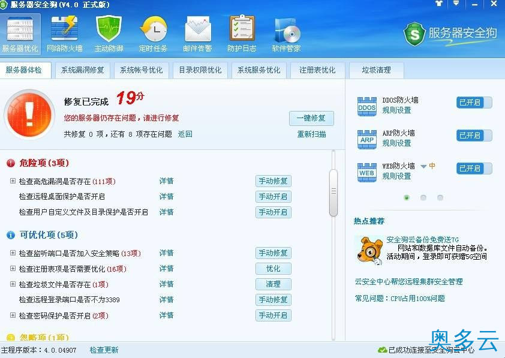The width and height of the screenshot is (505, 358).
Task: Click the red 危险项 danger icon
Action: point(11,163)
